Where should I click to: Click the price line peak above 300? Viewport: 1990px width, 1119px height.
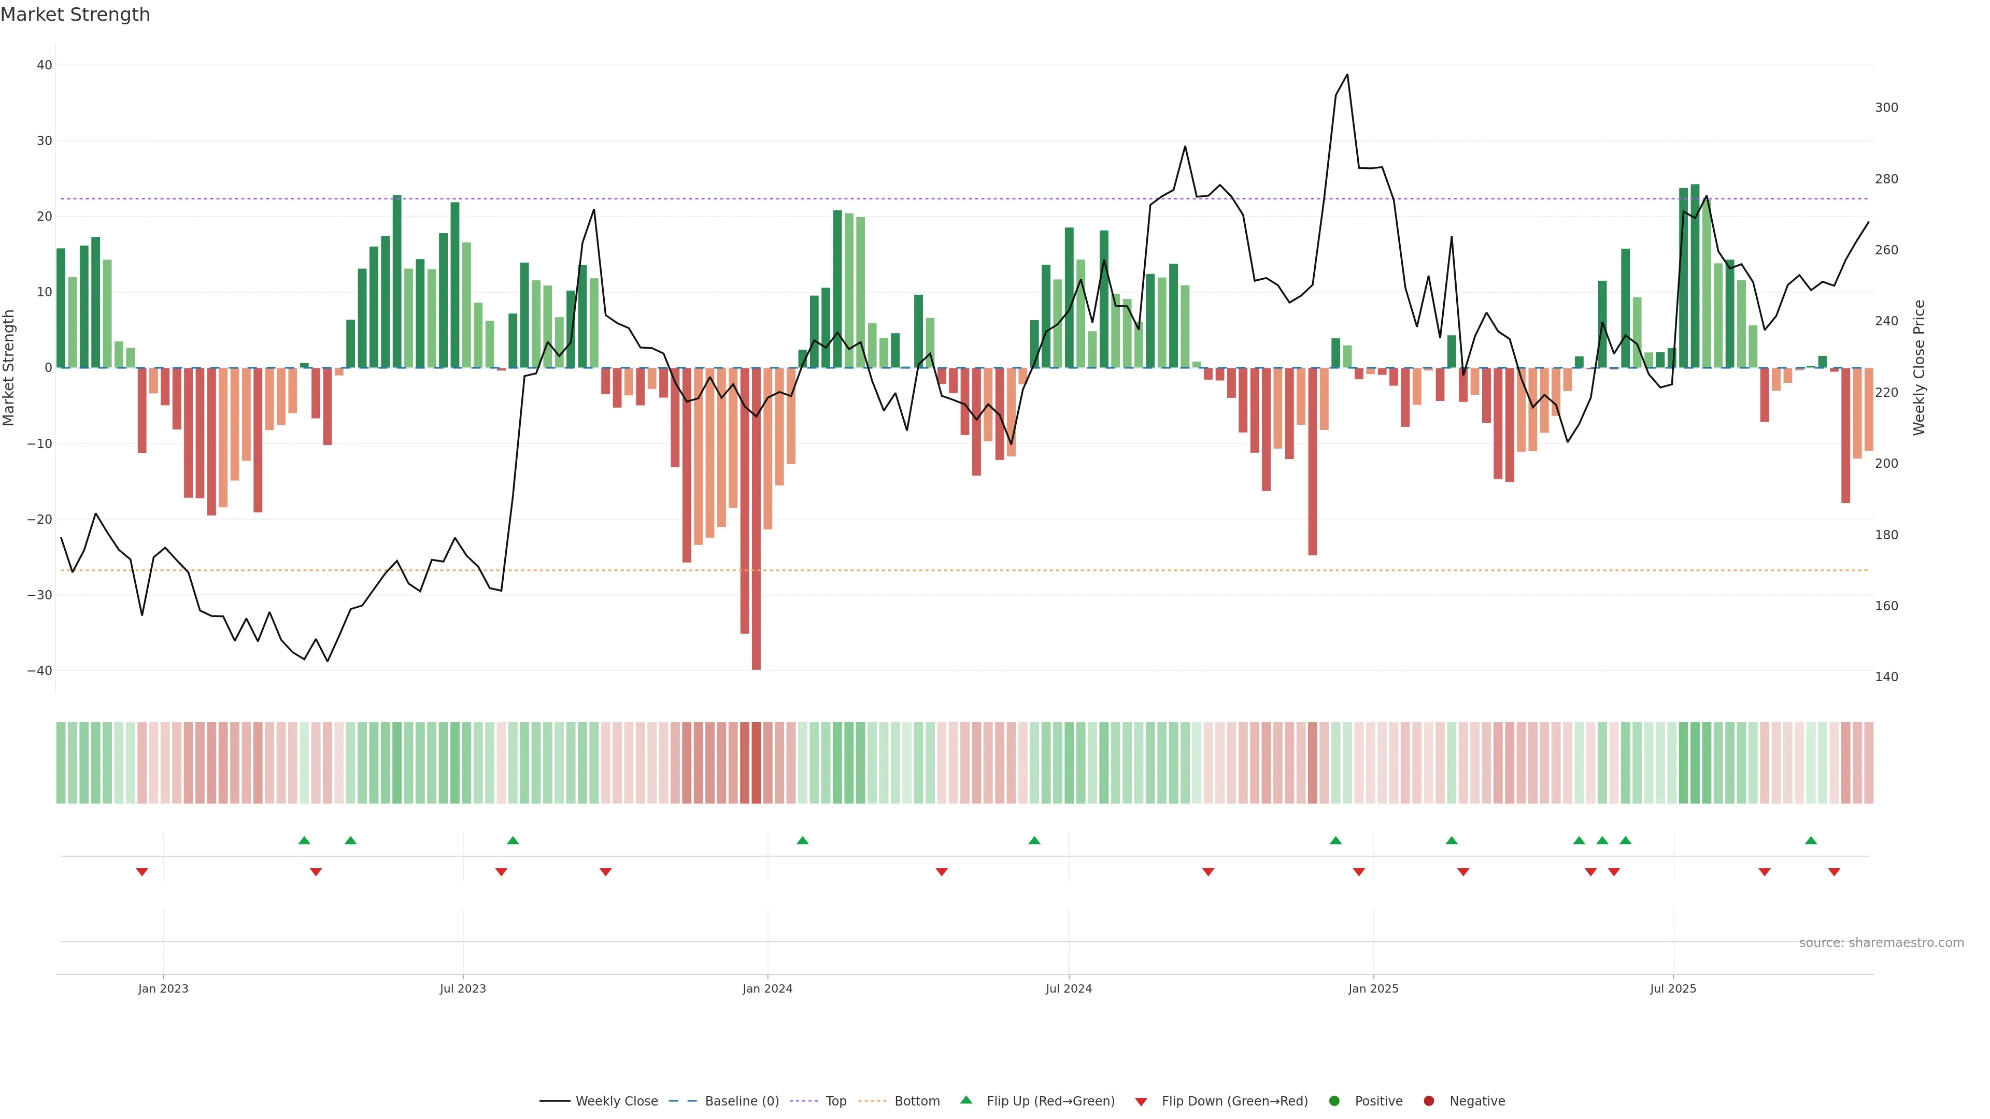click(1347, 75)
